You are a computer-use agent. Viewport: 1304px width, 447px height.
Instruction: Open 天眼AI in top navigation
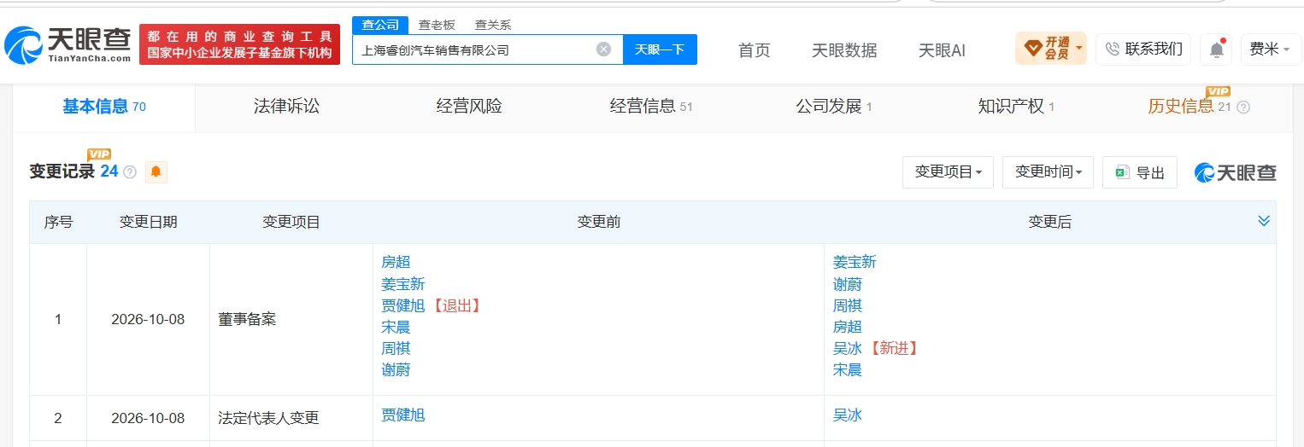[942, 50]
